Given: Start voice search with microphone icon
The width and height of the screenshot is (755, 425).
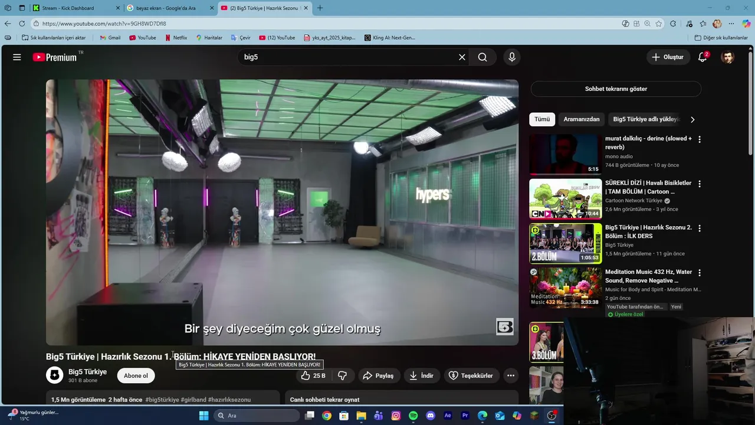Looking at the screenshot, I should [x=512, y=57].
